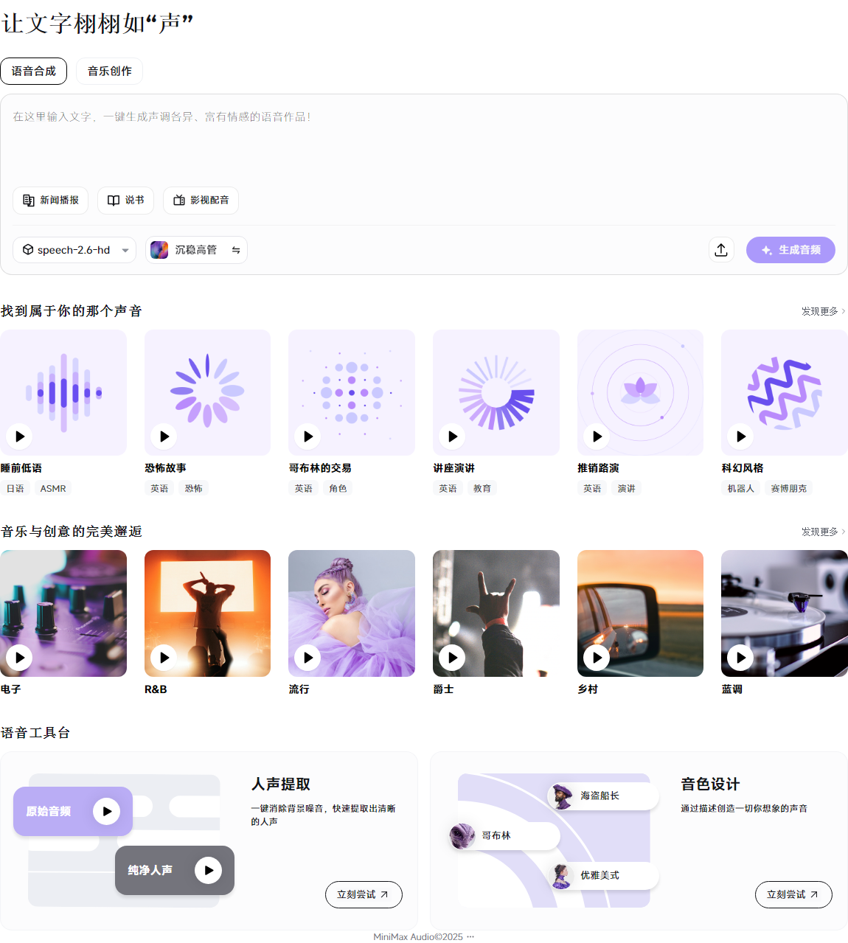Choose the 新闻播报 preset chip

(51, 201)
